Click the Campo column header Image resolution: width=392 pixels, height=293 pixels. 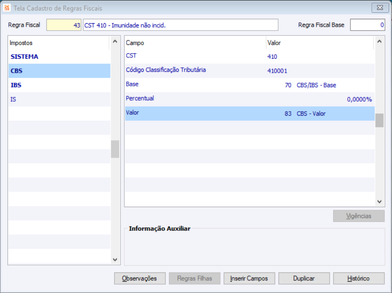tap(195, 43)
